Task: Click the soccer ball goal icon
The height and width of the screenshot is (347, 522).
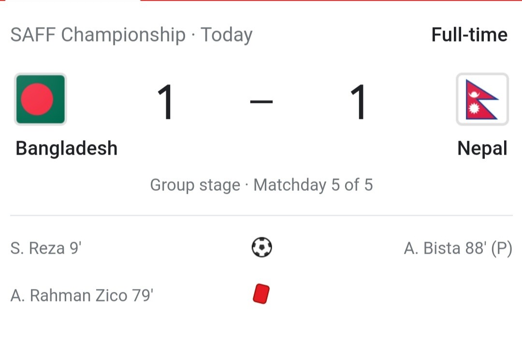Action: (261, 247)
